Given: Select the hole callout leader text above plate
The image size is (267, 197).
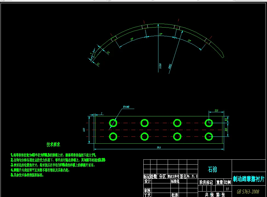Looking at the screenshot, I should pos(126,107).
